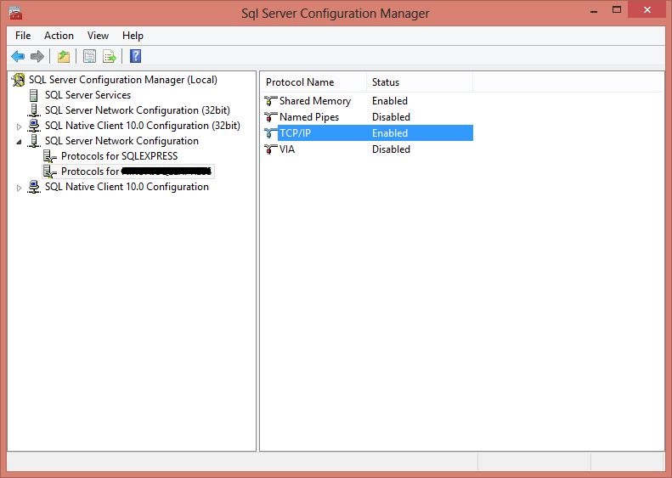Open the Action menu
672x478 pixels.
click(59, 36)
